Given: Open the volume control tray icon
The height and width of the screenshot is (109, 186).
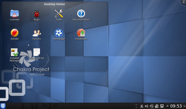Looking at the screenshot, I should (x=146, y=106).
